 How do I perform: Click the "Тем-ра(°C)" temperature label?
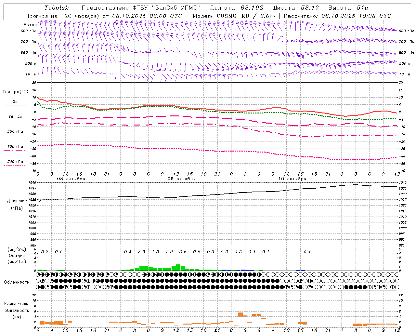(x=15, y=92)
